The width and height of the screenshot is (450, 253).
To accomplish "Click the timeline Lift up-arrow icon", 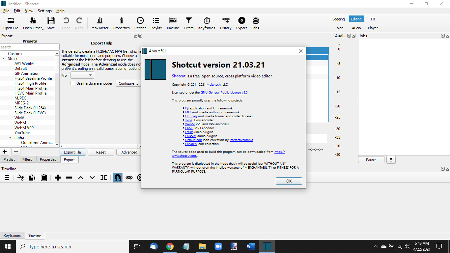I will (81, 178).
